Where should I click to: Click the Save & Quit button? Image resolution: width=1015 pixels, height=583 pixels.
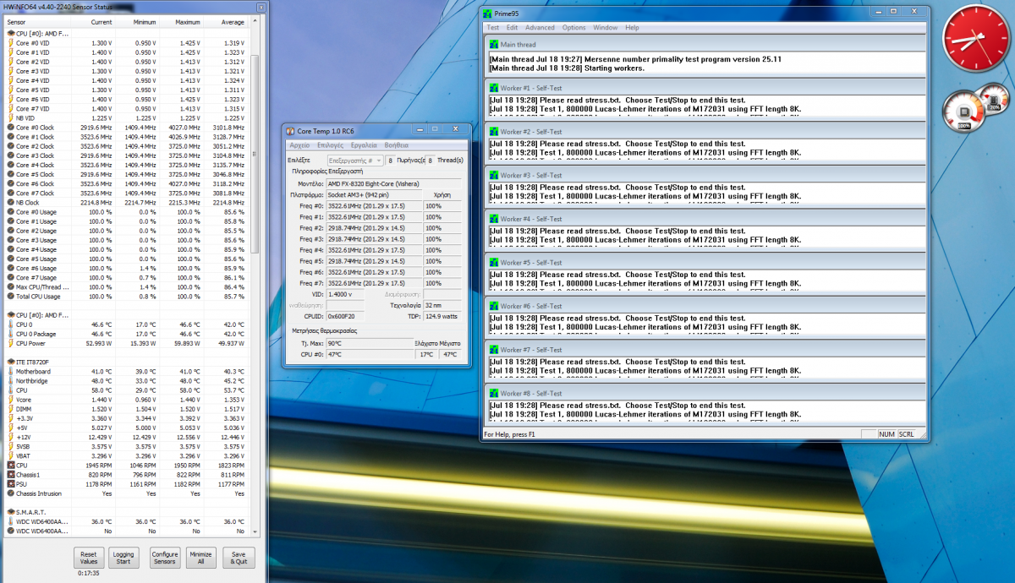click(x=239, y=558)
